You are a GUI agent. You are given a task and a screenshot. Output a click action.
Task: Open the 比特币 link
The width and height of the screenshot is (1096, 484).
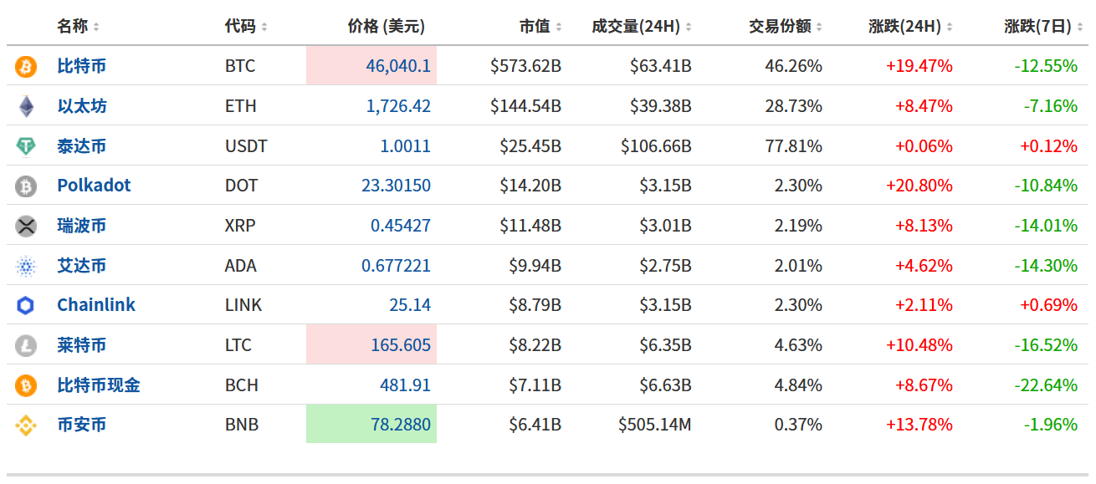click(x=82, y=66)
